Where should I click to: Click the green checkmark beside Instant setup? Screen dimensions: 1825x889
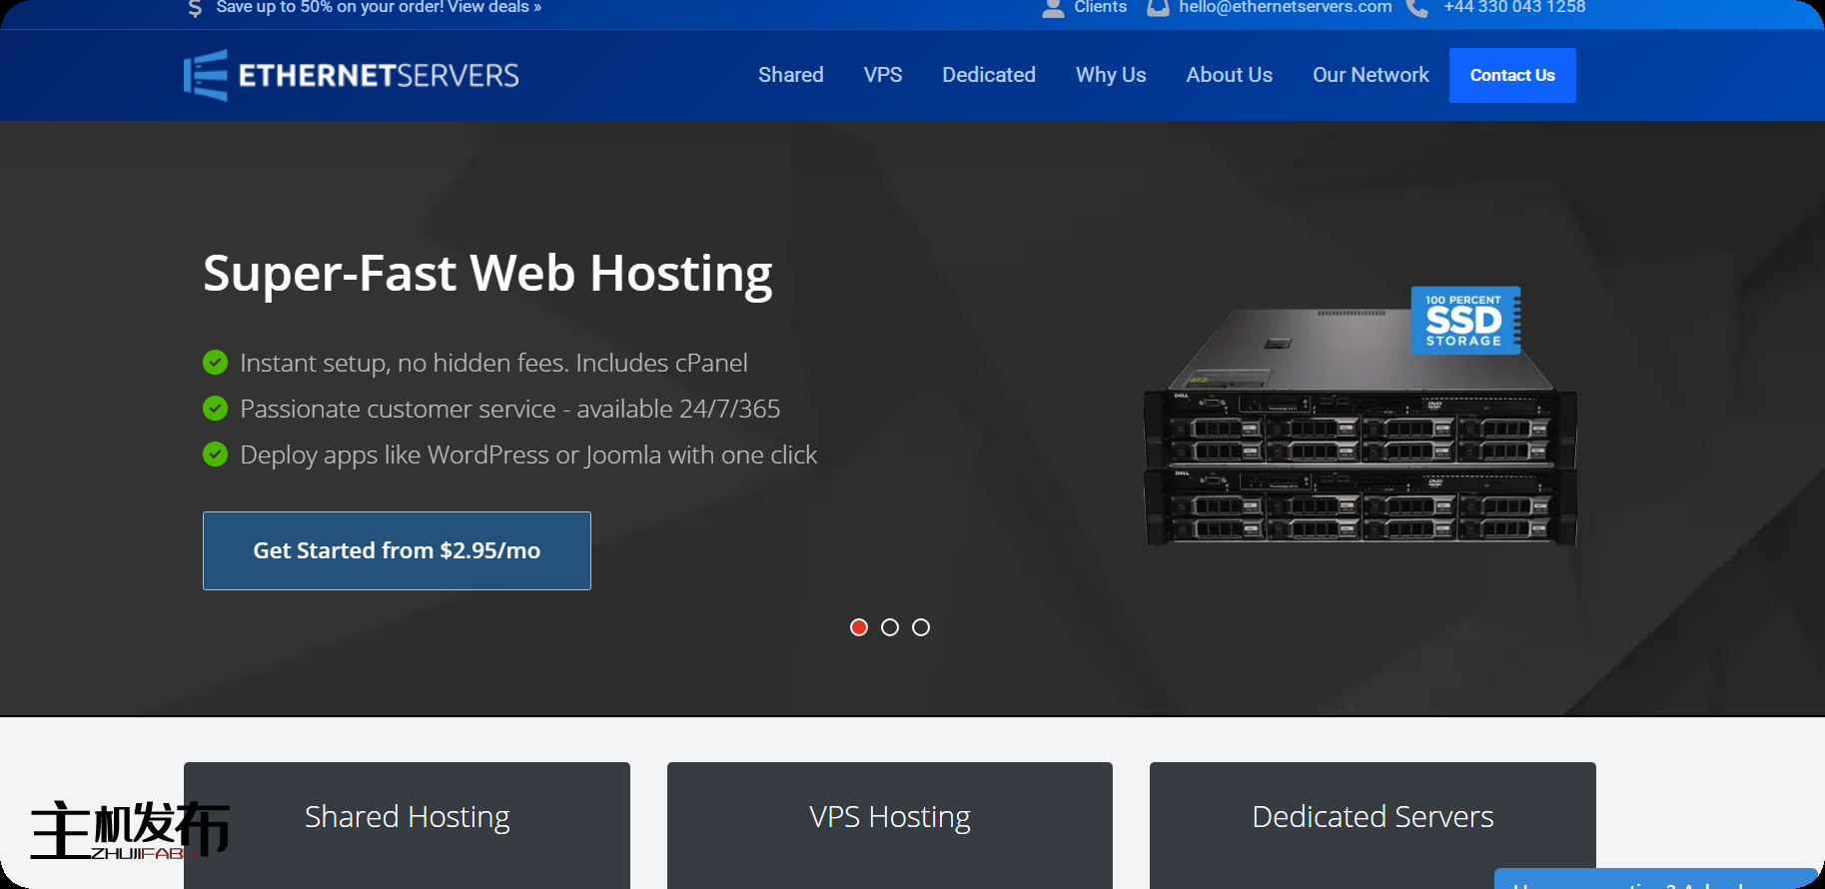pos(215,363)
